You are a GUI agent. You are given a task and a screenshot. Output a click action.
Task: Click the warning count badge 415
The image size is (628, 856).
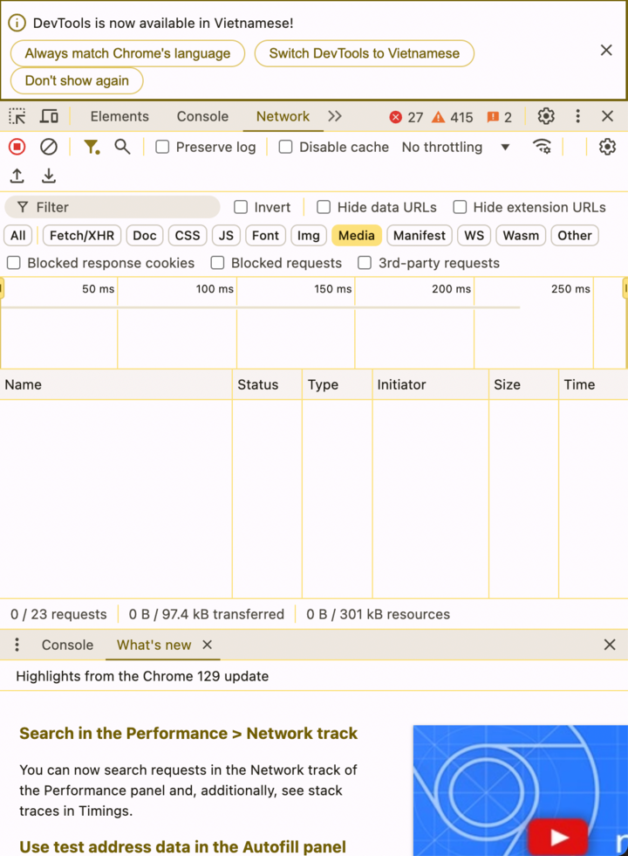[453, 117]
